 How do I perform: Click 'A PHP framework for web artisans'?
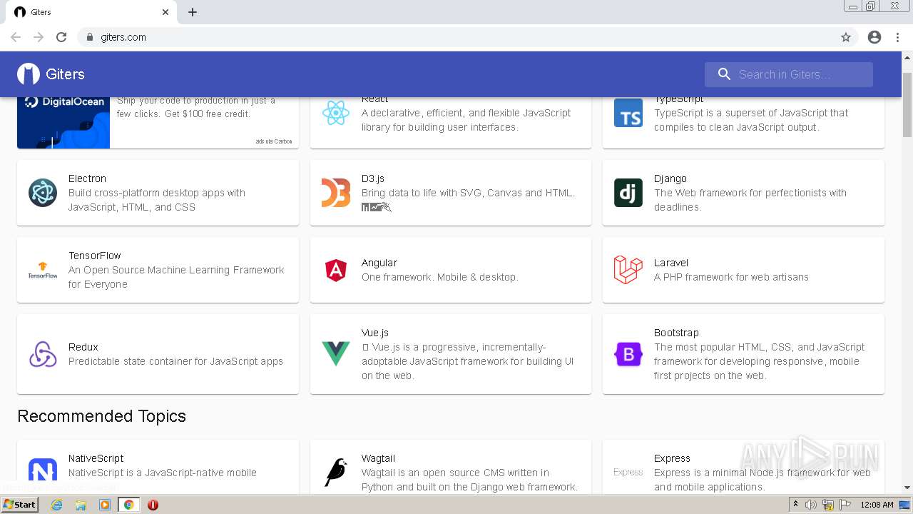point(731,277)
